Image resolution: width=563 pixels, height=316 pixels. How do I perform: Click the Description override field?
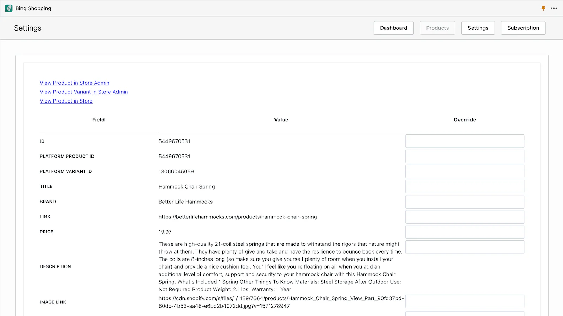[x=464, y=247]
